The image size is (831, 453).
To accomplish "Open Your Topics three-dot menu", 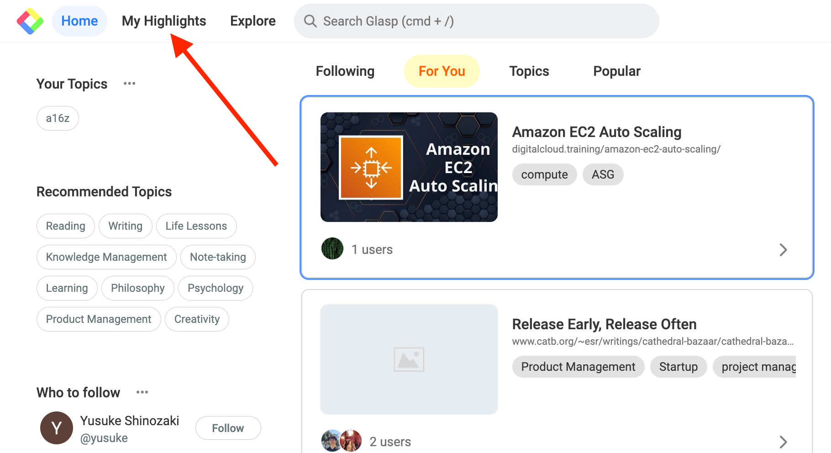I will point(130,84).
